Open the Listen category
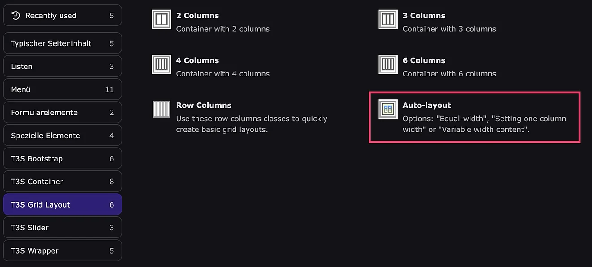The height and width of the screenshot is (267, 592). tap(62, 67)
